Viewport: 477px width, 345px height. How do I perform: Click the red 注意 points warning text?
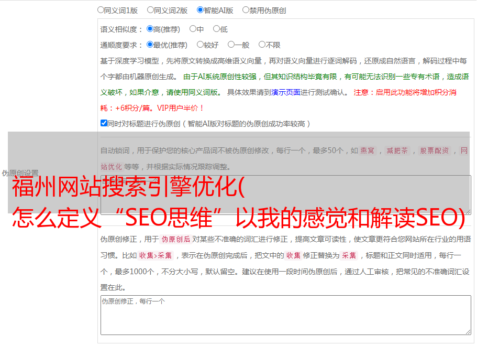click(x=279, y=100)
